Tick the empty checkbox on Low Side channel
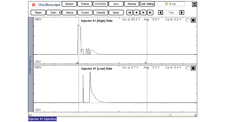Viewport: 225px width, 122px height. (x=187, y=68)
